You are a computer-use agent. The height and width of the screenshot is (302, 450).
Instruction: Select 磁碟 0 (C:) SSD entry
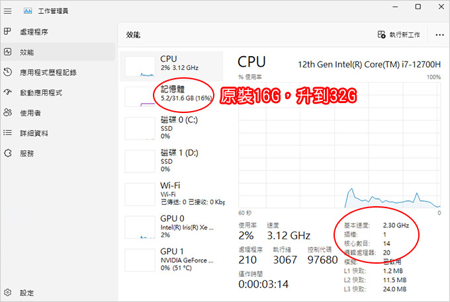(x=171, y=128)
